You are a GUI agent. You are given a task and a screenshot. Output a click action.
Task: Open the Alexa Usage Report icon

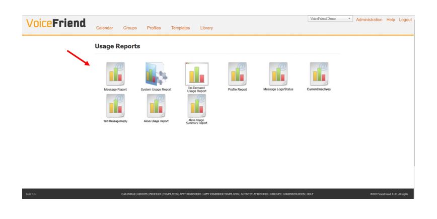(156, 106)
